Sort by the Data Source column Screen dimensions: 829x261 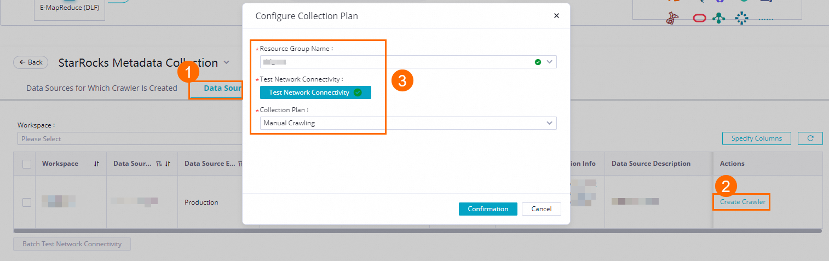pyautogui.click(x=168, y=164)
